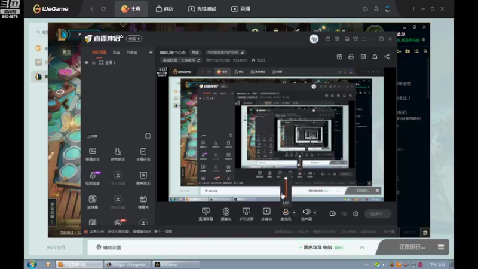
Task: Go back in WeGame navigation
Action: (x=92, y=9)
